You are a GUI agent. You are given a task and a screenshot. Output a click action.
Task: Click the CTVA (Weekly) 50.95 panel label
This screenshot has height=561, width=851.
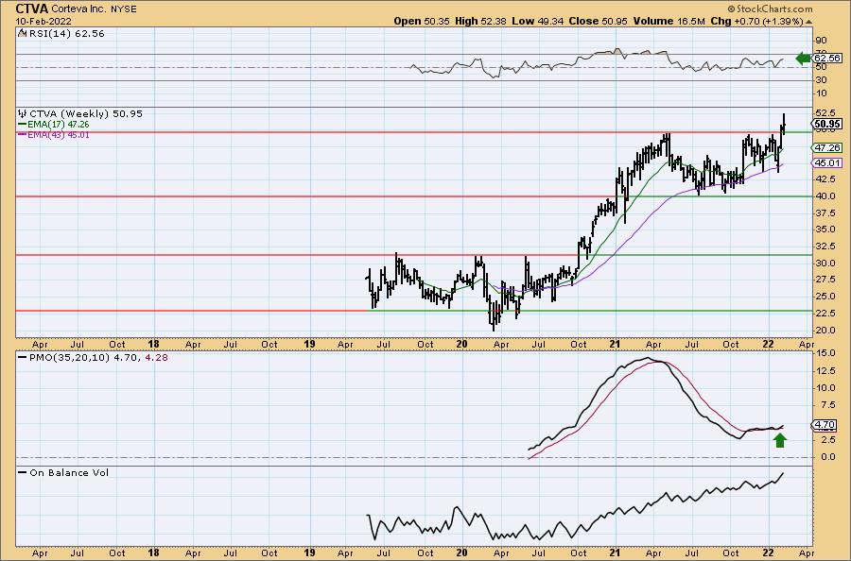tap(86, 114)
